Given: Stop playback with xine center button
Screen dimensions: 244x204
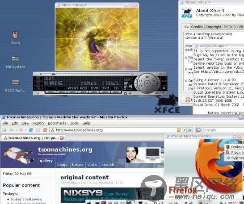Looking at the screenshot, I should [x=147, y=83].
